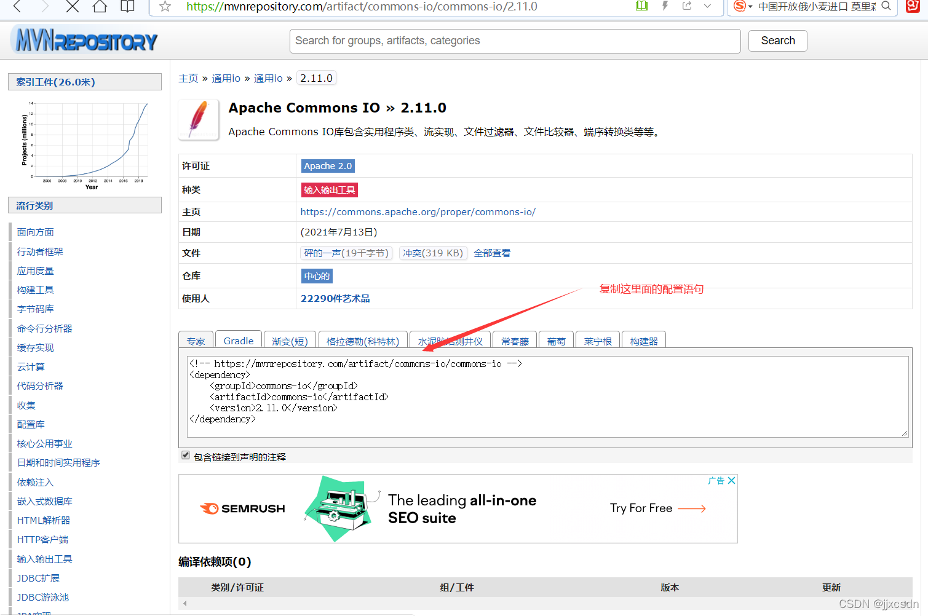Go back to the previous browser page
Image resolution: width=928 pixels, height=616 pixels.
coord(17,7)
